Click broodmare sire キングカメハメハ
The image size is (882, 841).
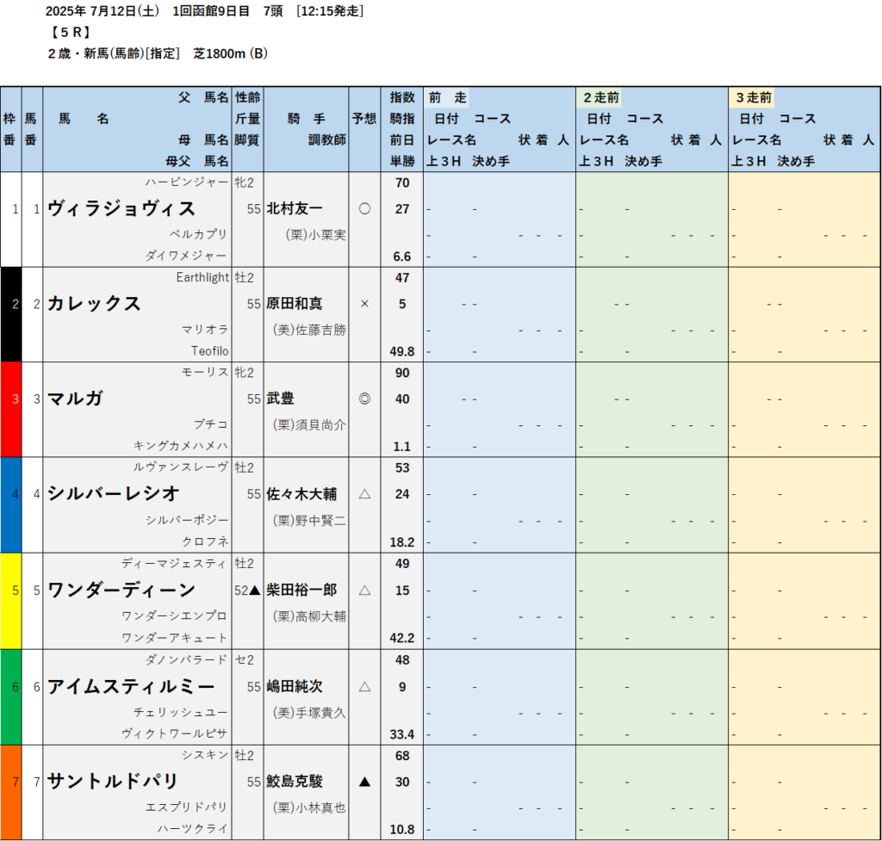(x=181, y=446)
